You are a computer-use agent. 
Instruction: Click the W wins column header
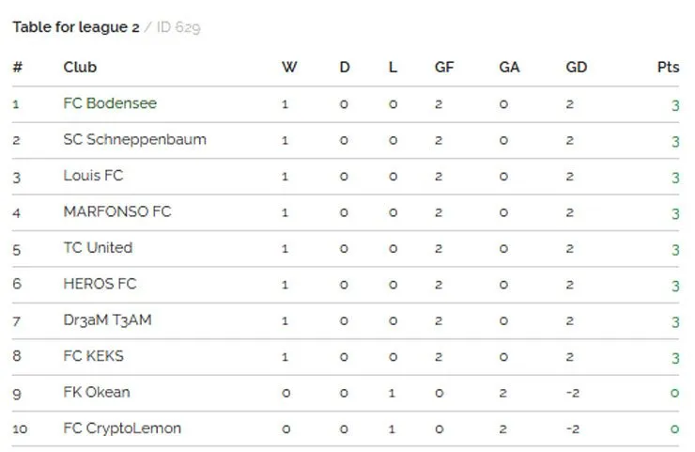289,67
